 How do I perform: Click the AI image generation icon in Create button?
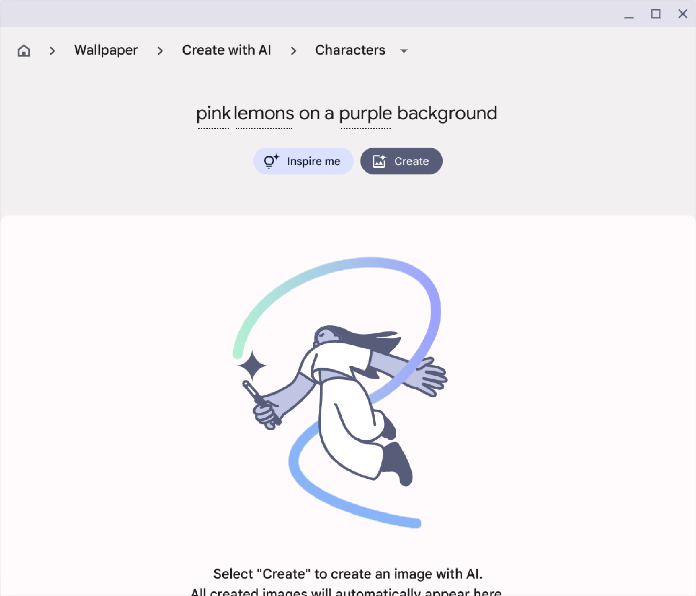(x=380, y=161)
